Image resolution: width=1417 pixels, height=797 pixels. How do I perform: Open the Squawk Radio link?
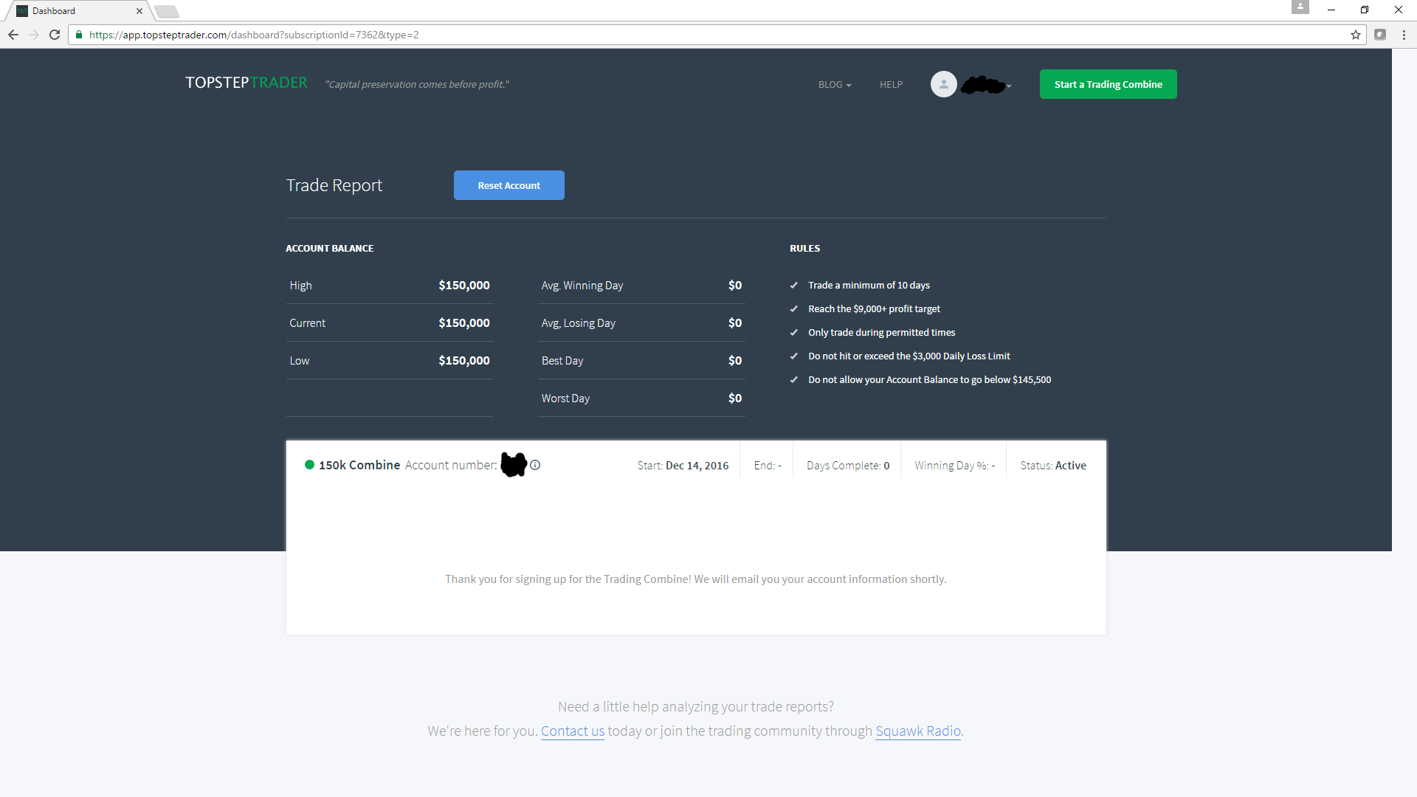pyautogui.click(x=918, y=731)
